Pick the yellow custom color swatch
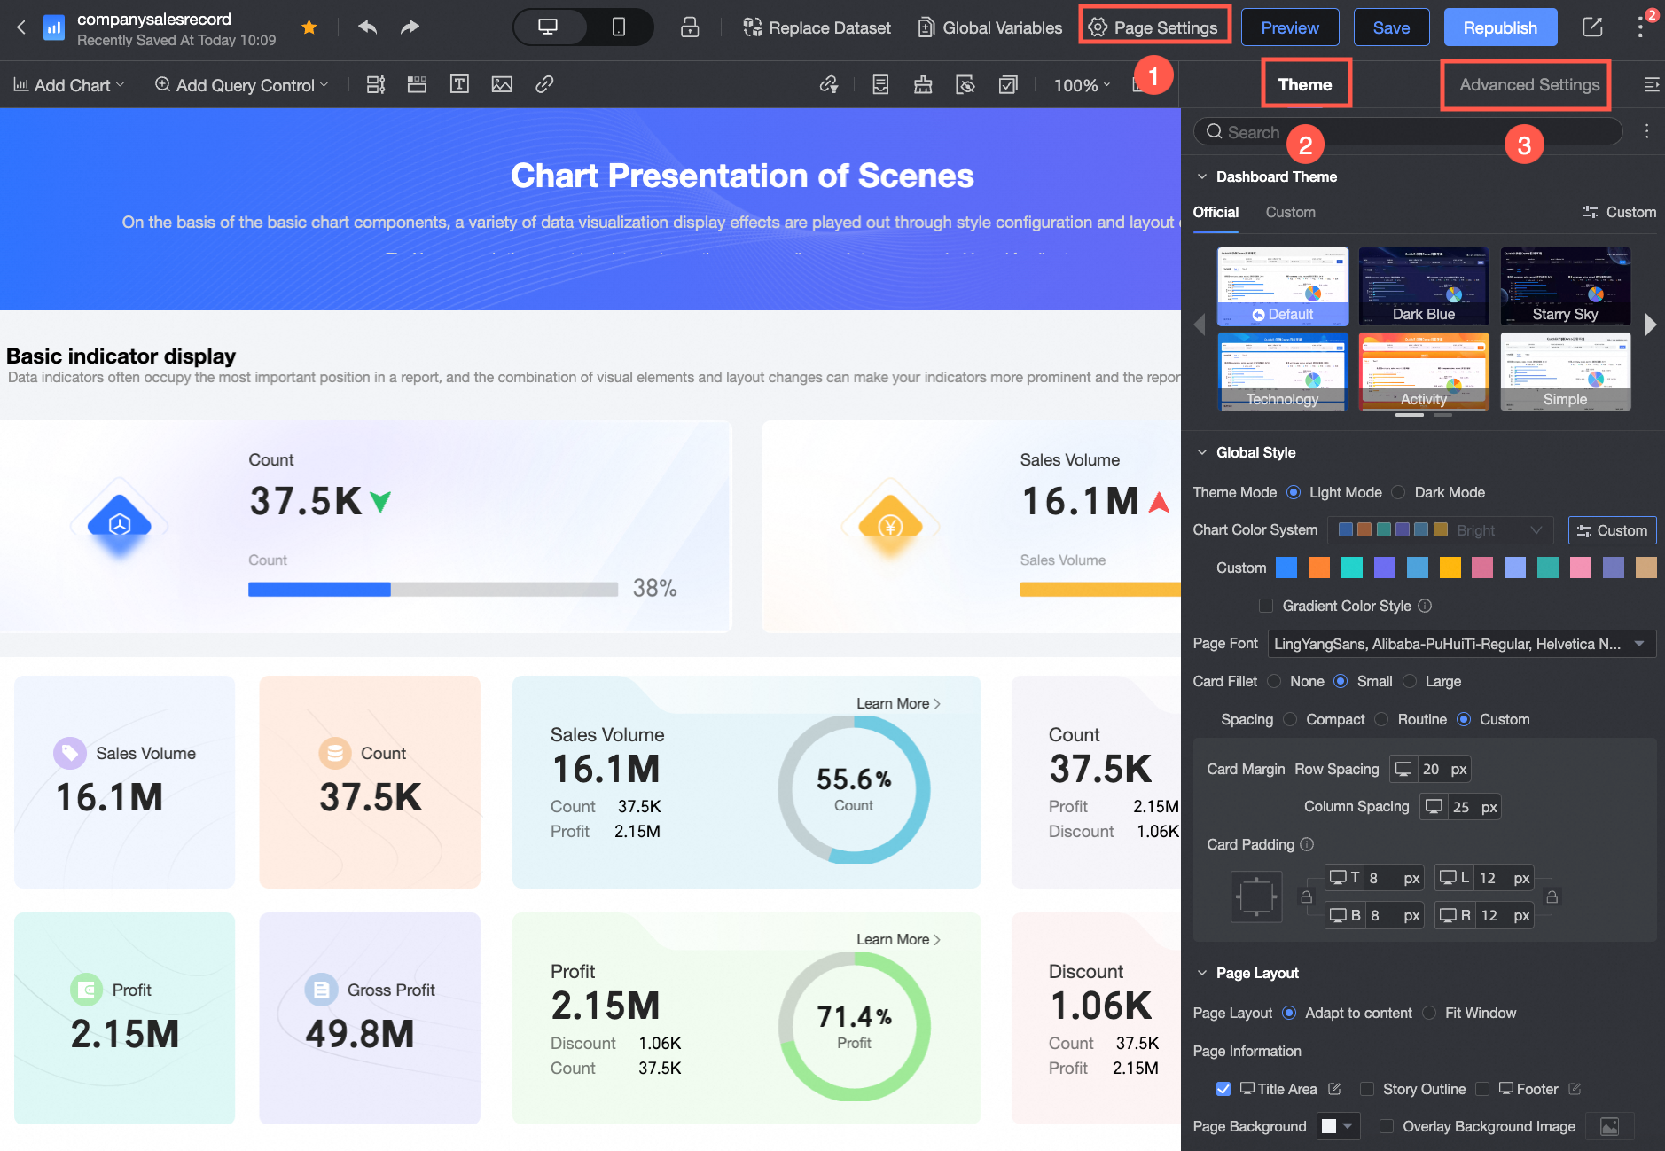 click(1450, 568)
